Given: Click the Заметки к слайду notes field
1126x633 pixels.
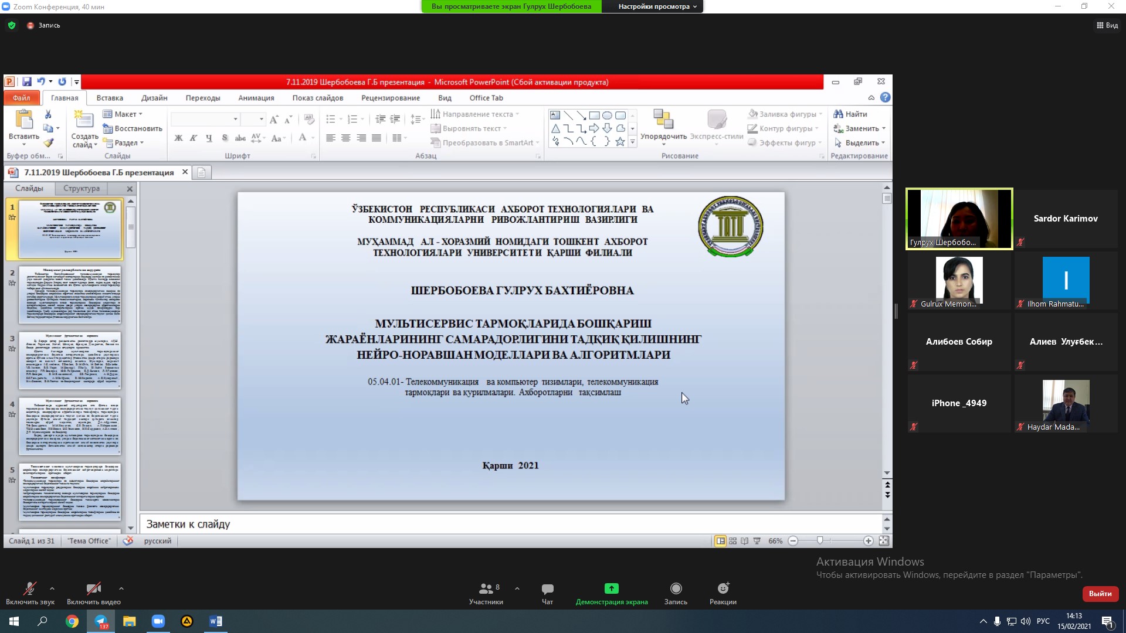Looking at the screenshot, I should click(511, 524).
